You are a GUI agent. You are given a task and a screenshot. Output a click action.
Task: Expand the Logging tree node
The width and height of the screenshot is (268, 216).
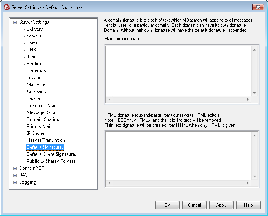(15, 182)
